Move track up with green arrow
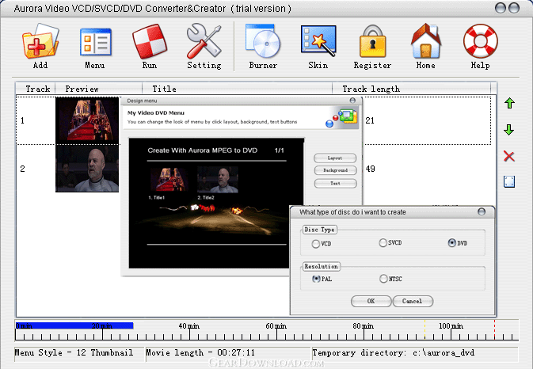The width and height of the screenshot is (533, 369). (509, 103)
